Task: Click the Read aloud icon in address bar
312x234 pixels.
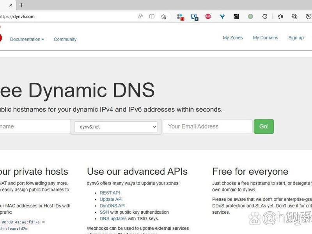Action: point(140,16)
